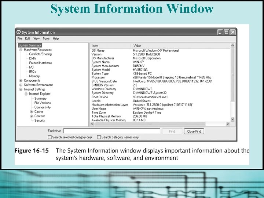Screen dimensions: 264x198
Task: Click the vertical scrollbar thumb
Action: pyautogui.click(x=232, y=75)
